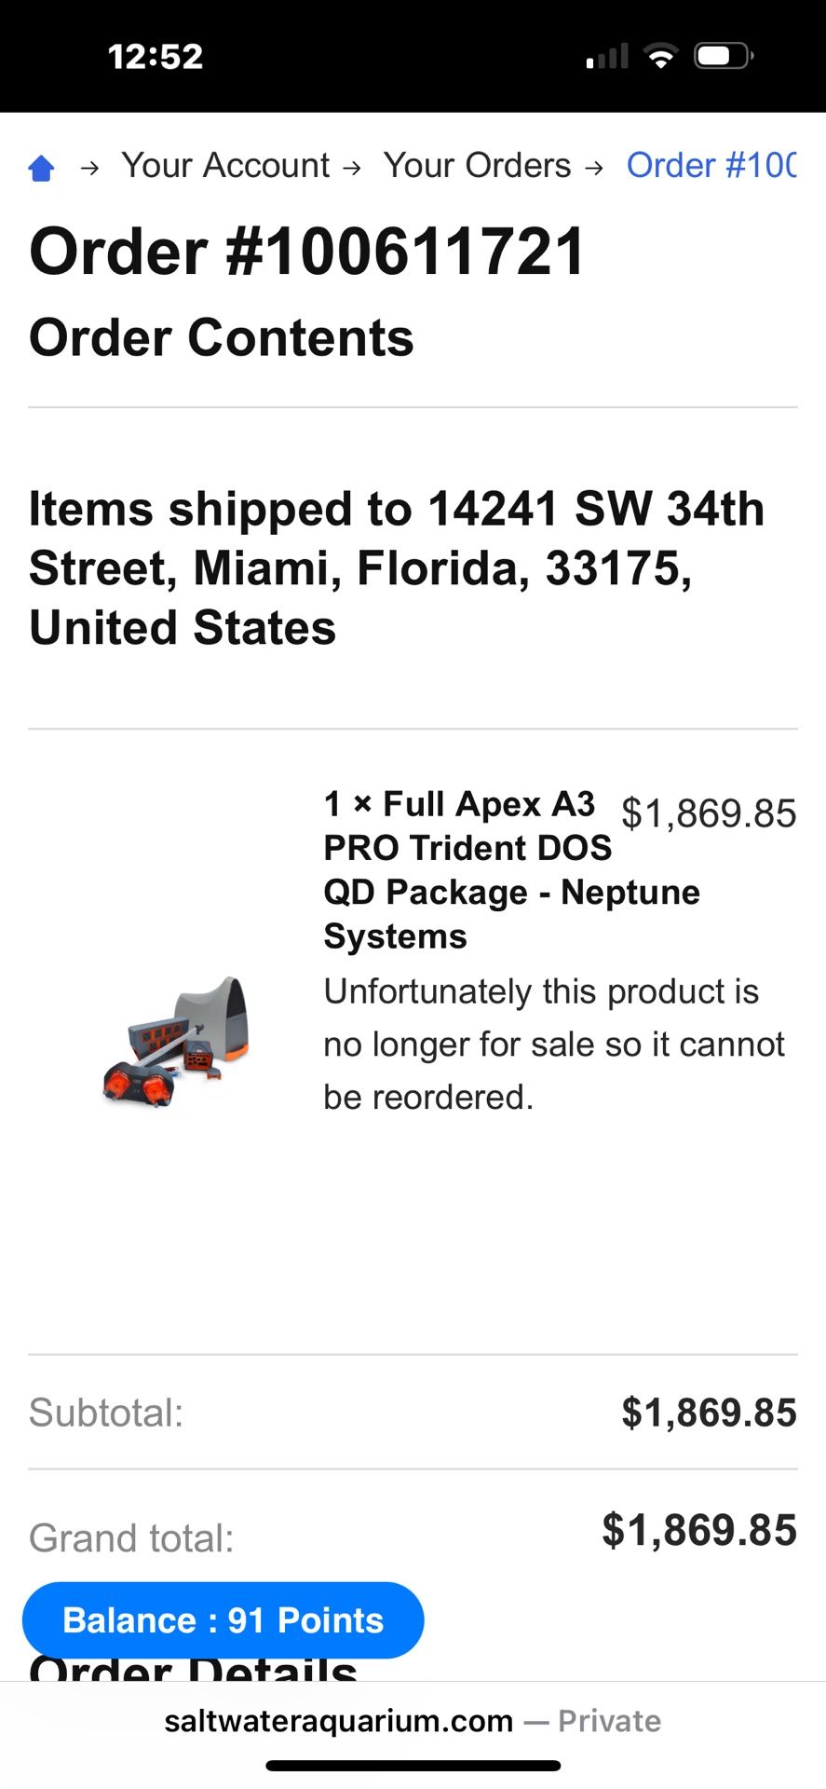
Task: Select the blue Order # breadcrumb link
Action: [x=711, y=166]
